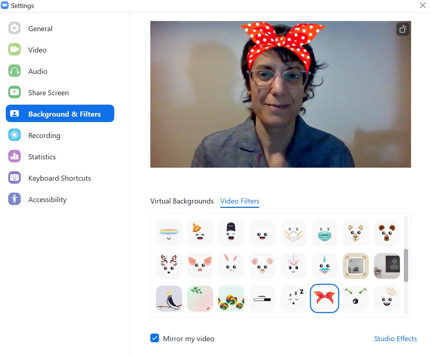Switch to Virtual Backgrounds tab

pyautogui.click(x=182, y=201)
